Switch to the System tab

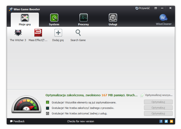(x=54, y=20)
